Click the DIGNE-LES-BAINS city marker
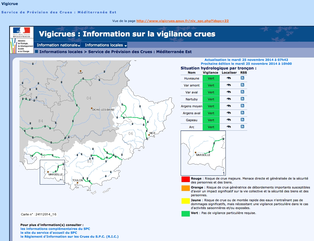The width and height of the screenshot is (314, 241). coord(92,108)
